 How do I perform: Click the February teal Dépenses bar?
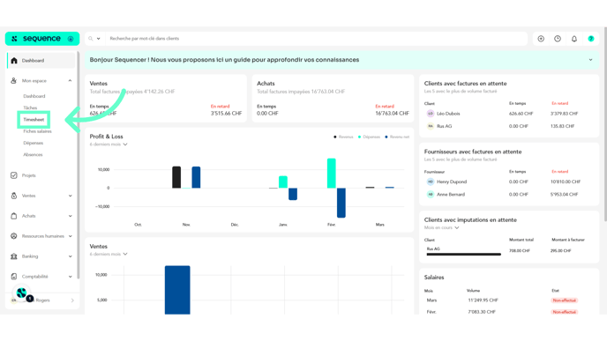pos(332,174)
